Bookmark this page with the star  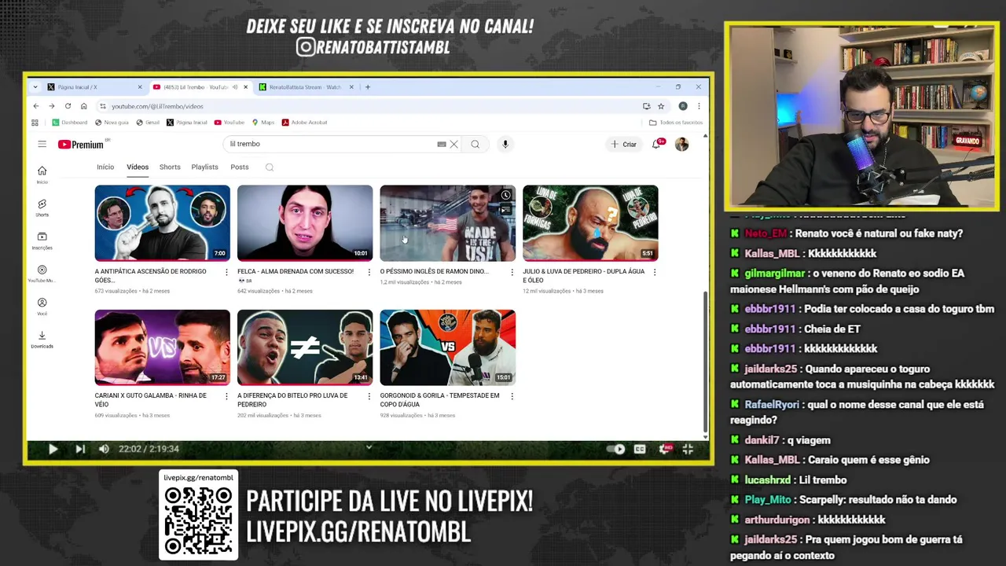661,106
